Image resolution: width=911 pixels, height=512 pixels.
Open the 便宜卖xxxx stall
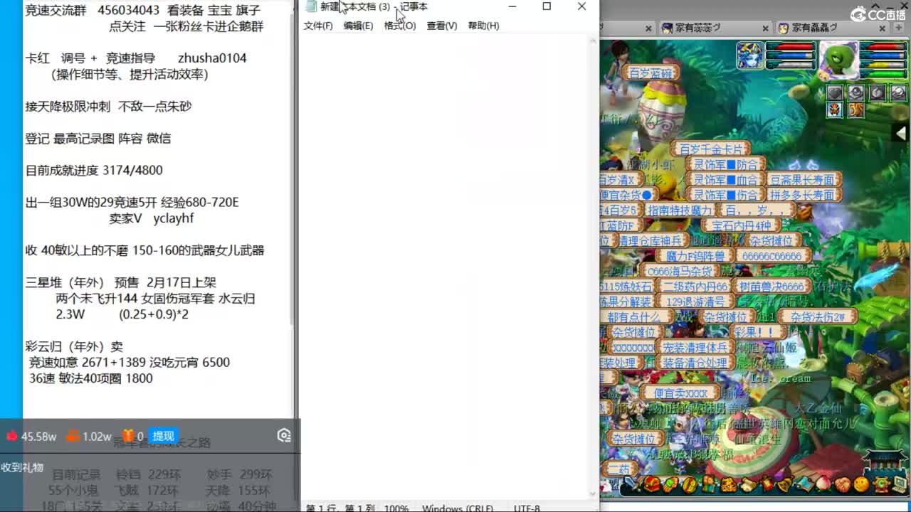tap(680, 393)
